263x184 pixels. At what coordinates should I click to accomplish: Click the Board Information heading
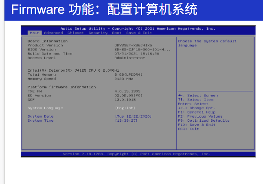click(x=48, y=41)
